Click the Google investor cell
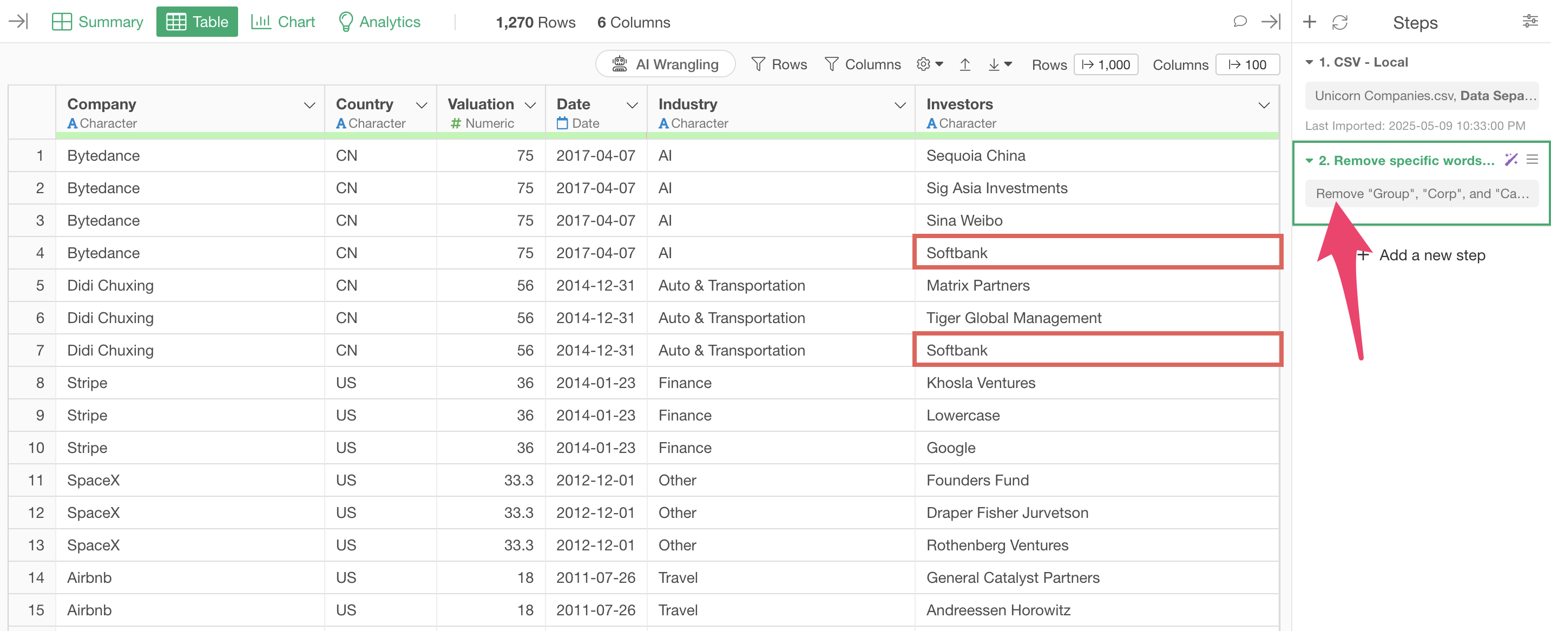The image size is (1551, 631). [x=1096, y=448]
